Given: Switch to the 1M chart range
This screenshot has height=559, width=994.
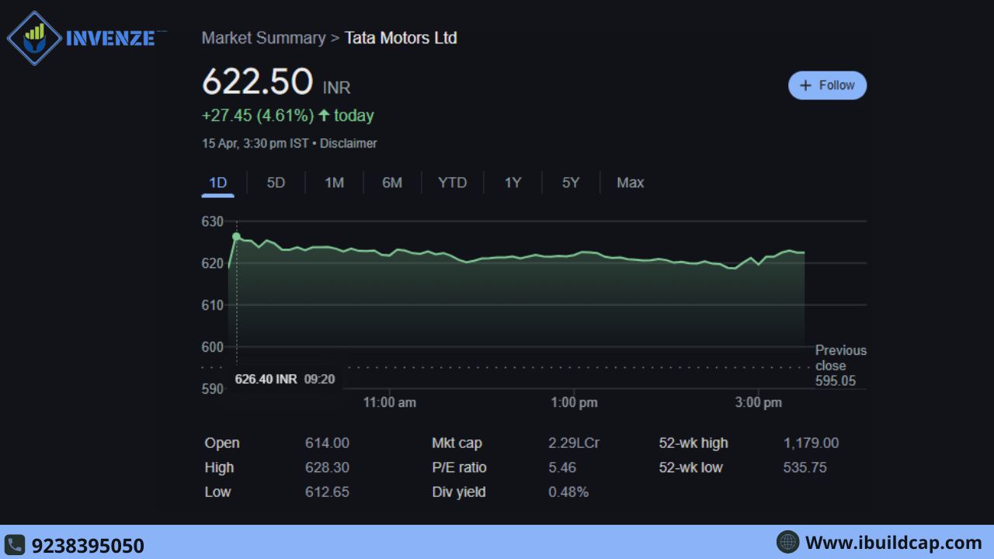Looking at the screenshot, I should coord(334,182).
